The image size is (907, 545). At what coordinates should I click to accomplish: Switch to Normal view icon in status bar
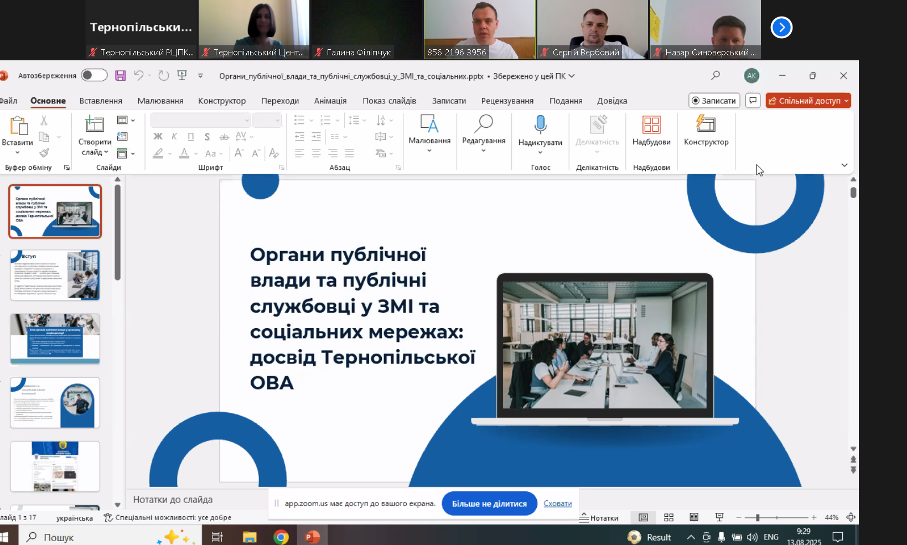[643, 517]
